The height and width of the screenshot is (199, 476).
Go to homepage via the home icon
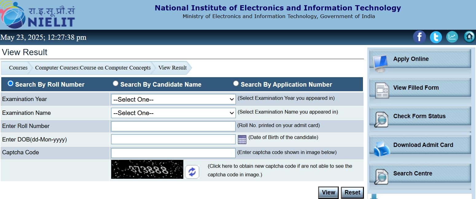click(x=469, y=37)
